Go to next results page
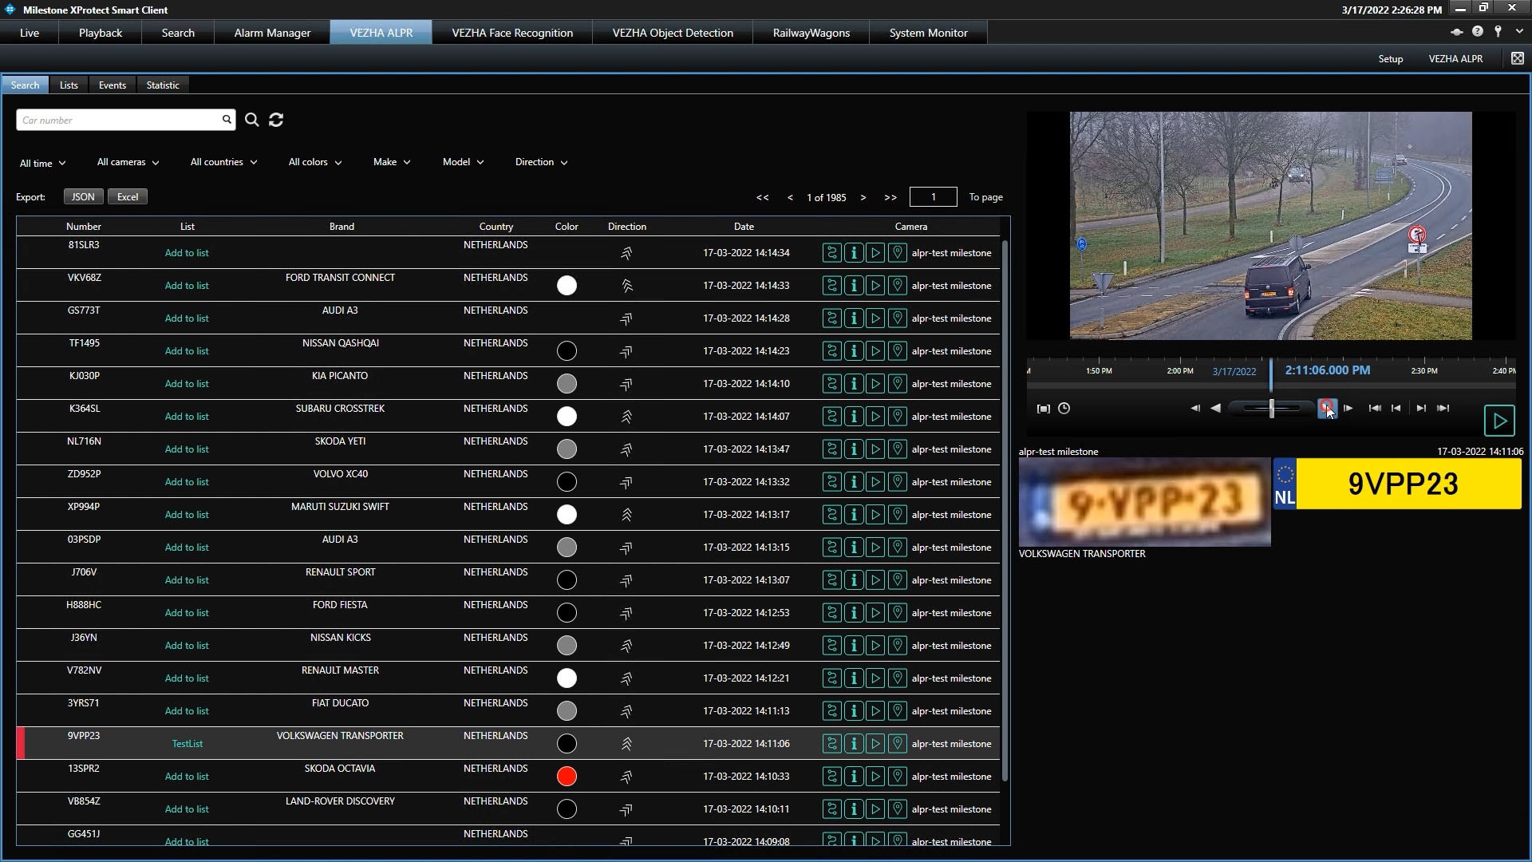The width and height of the screenshot is (1532, 862). tap(863, 197)
